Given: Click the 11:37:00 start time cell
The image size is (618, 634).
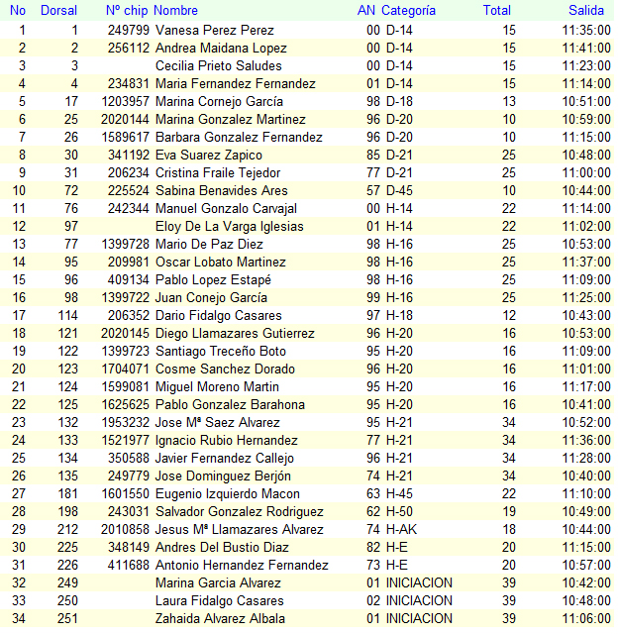Looking at the screenshot, I should click(x=586, y=263).
